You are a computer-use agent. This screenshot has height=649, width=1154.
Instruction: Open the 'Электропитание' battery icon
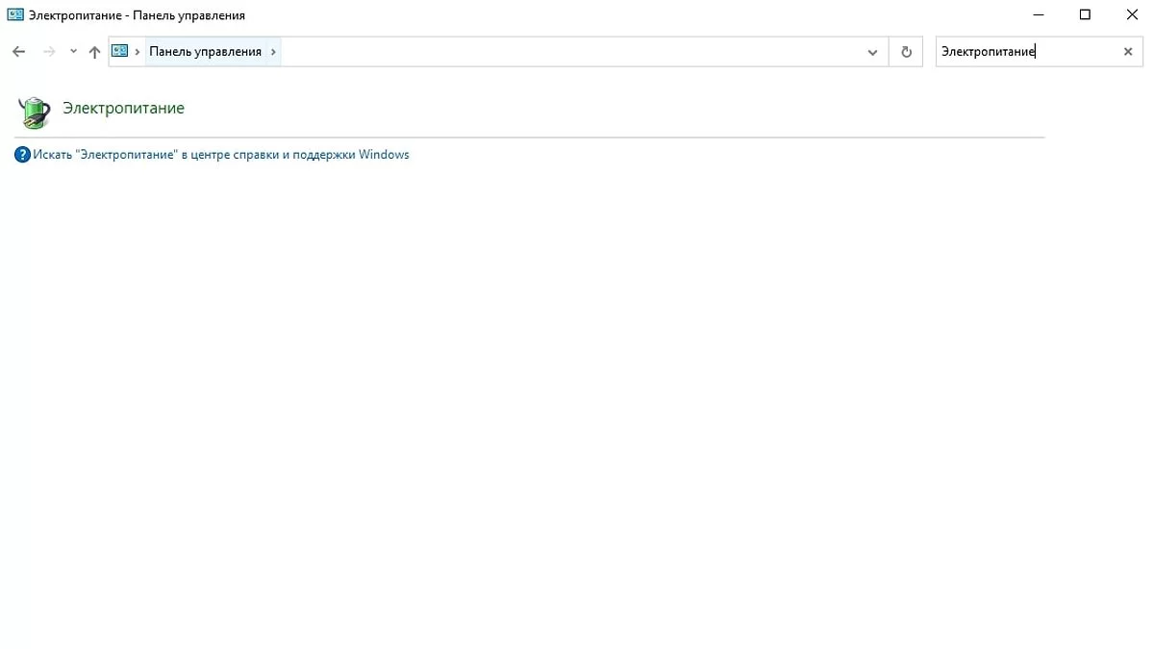click(34, 112)
